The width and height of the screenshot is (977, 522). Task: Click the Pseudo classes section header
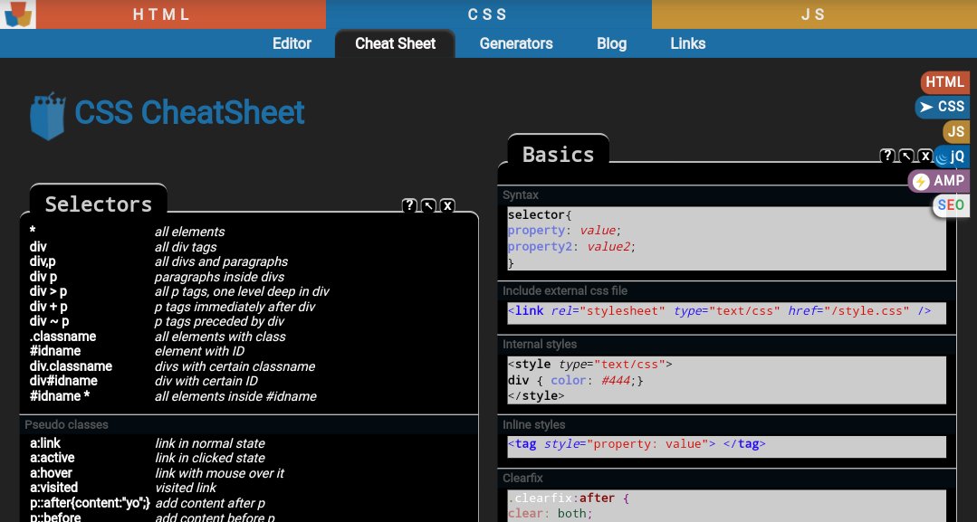coord(249,425)
